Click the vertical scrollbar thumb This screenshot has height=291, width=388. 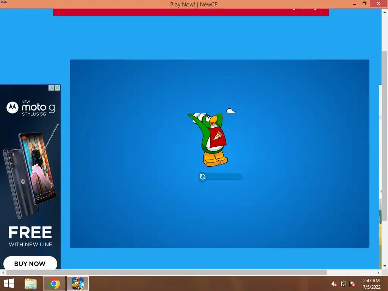(385, 136)
